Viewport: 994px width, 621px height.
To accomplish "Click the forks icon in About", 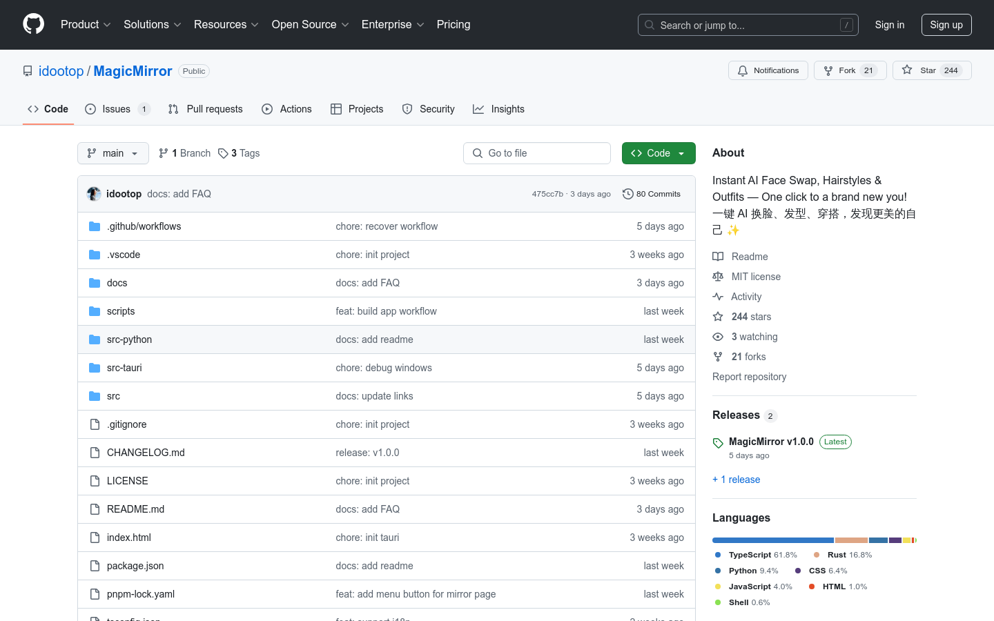I will click(718, 357).
